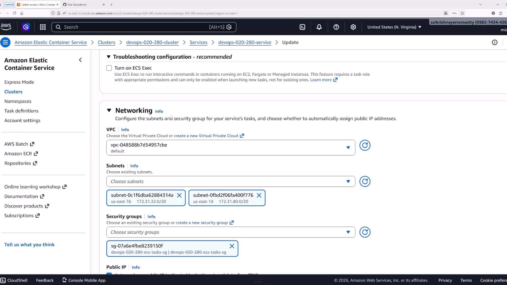Refresh the Subnets list

pos(365,182)
